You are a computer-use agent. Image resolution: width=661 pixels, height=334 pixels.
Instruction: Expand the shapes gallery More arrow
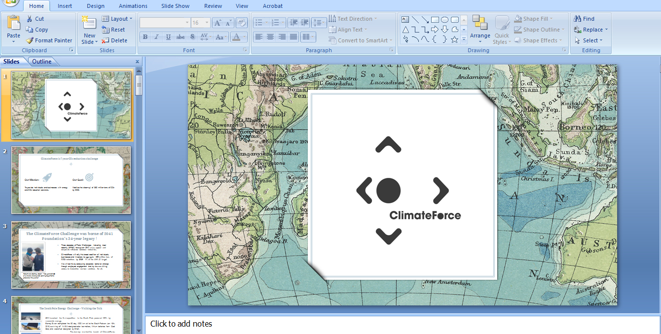(464, 39)
